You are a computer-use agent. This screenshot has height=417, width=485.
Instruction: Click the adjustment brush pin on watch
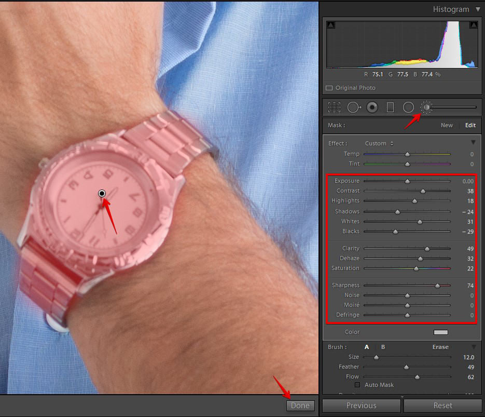pos(102,194)
